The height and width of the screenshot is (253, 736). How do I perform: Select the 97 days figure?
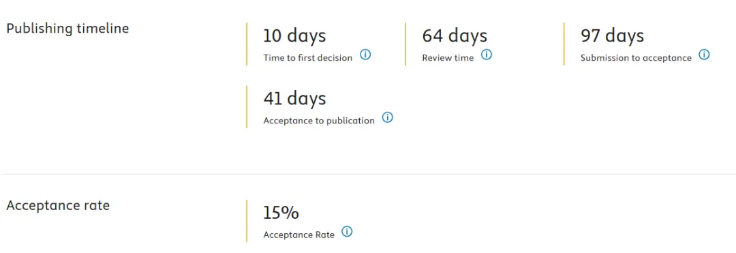click(x=612, y=35)
